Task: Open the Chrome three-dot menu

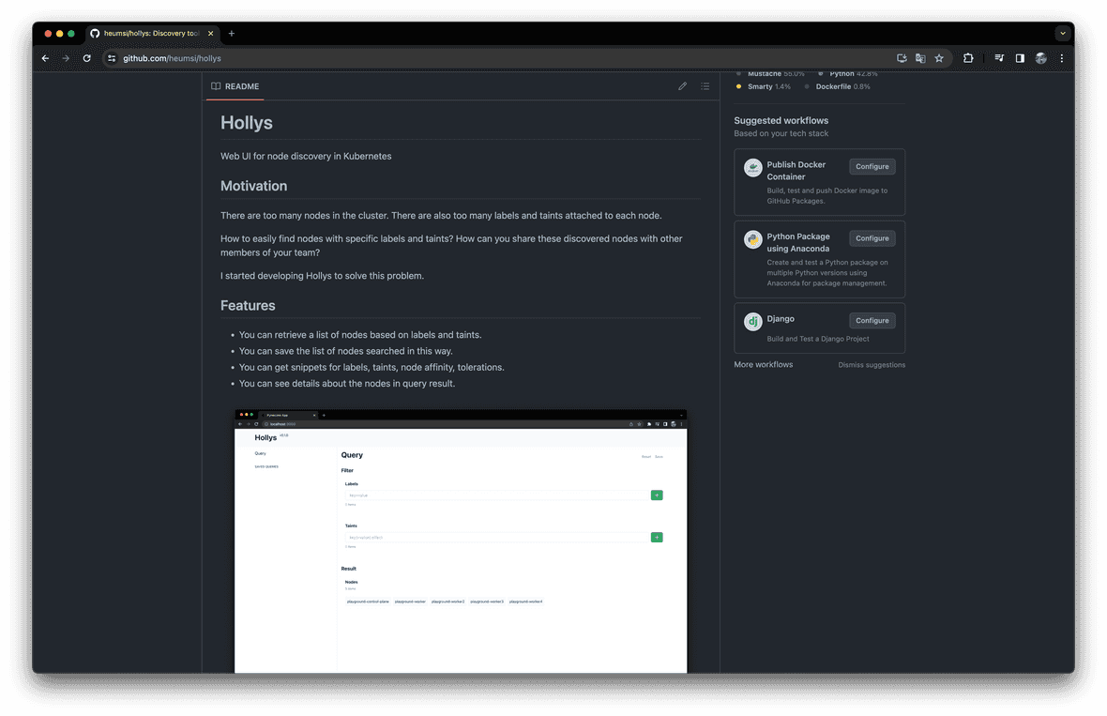Action: [1061, 58]
